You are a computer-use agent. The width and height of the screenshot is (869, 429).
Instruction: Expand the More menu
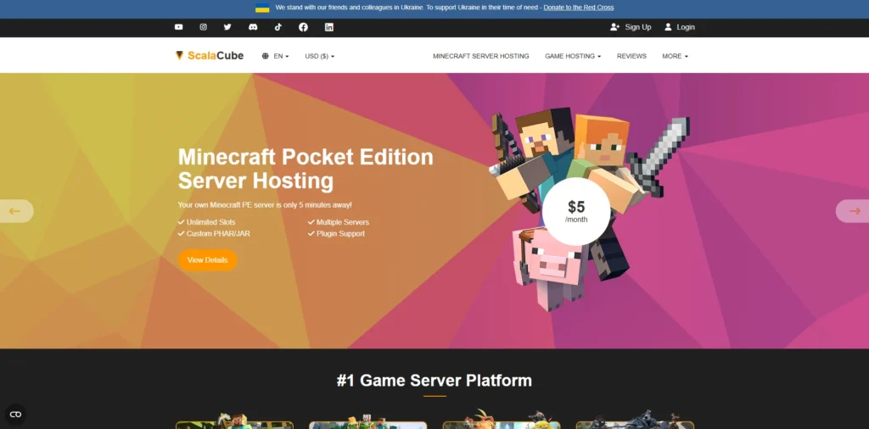click(x=675, y=56)
